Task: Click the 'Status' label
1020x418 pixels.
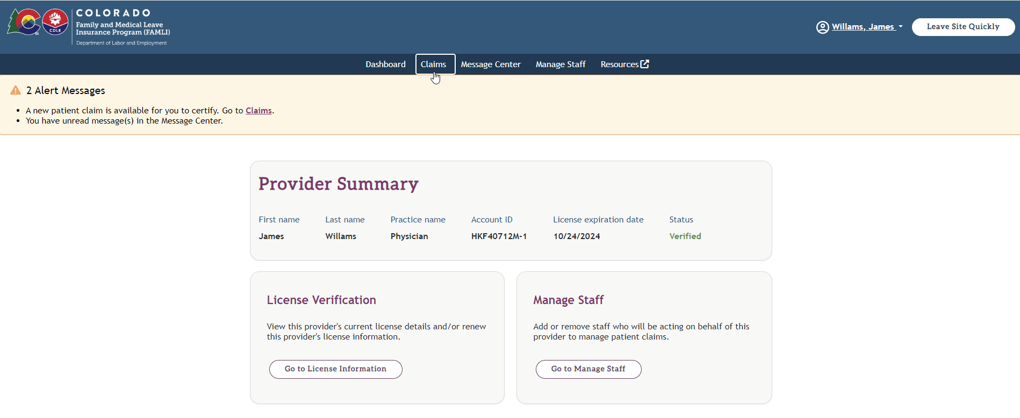Action: point(681,220)
